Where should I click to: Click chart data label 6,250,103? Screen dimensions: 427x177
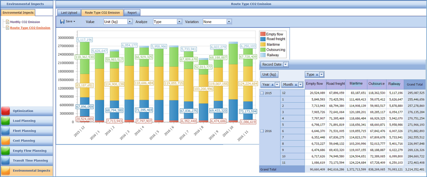pos(248,46)
